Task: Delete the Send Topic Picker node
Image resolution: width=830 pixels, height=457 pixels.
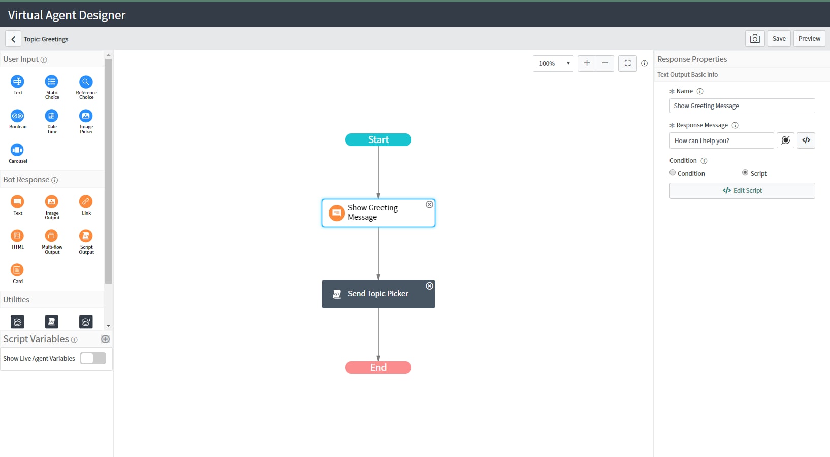Action: (x=429, y=286)
